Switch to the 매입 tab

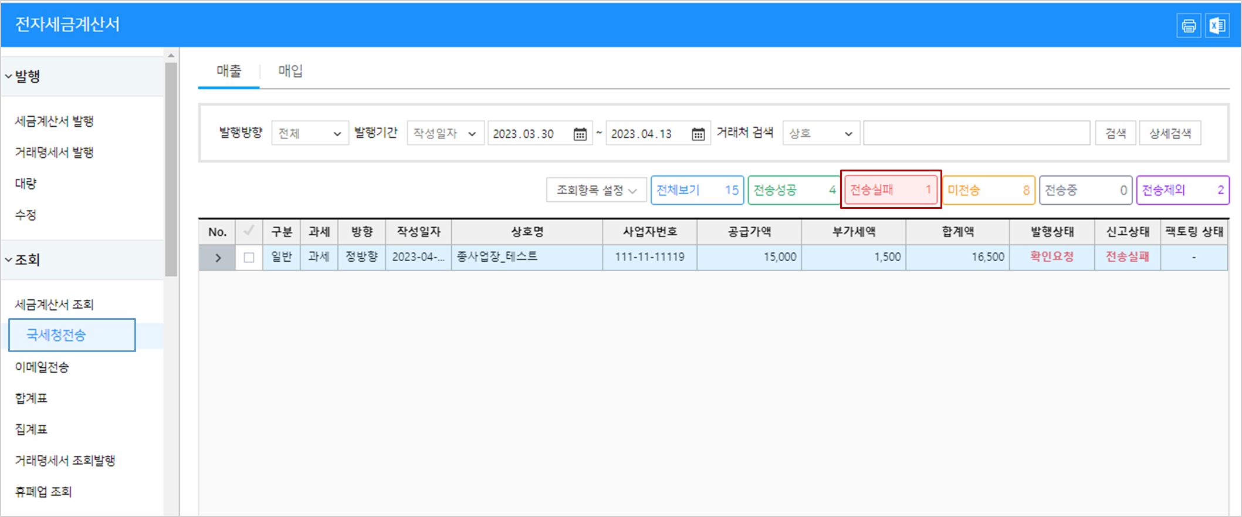coord(290,71)
